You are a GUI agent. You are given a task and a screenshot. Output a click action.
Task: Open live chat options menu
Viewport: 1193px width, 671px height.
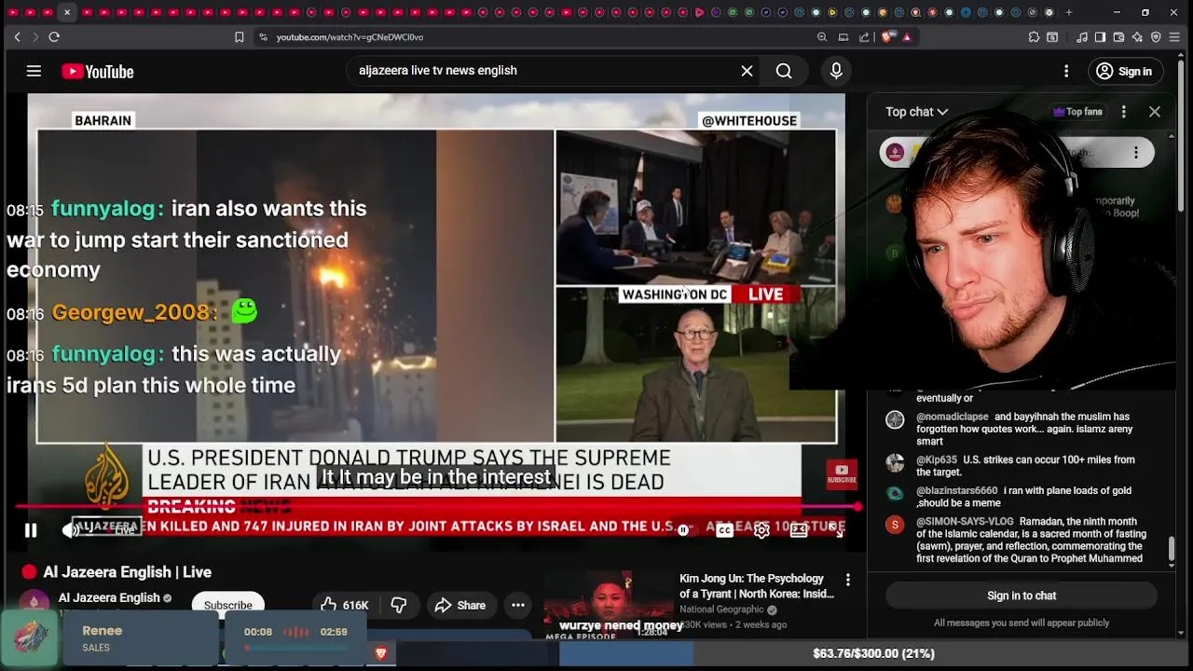click(x=1124, y=112)
